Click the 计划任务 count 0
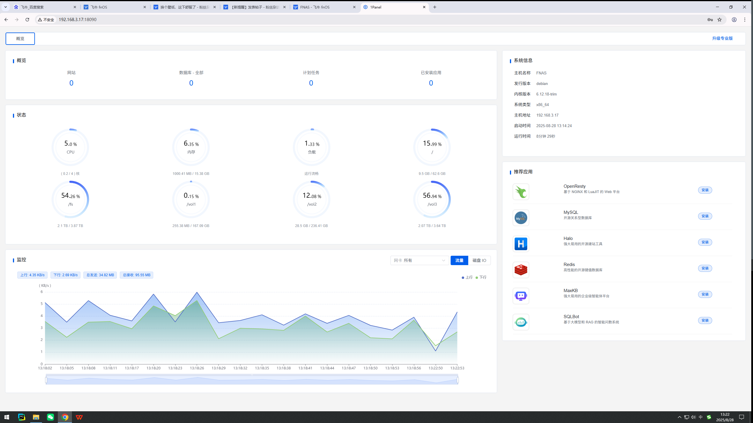This screenshot has width=753, height=423. (x=311, y=83)
